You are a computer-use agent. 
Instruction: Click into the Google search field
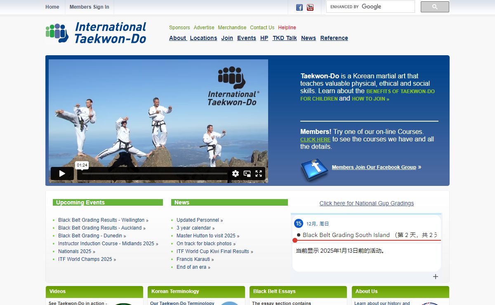[370, 7]
